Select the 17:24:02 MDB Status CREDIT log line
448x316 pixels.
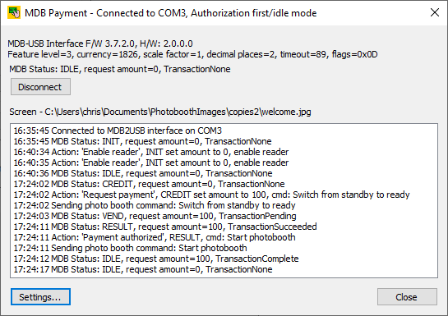coord(149,184)
